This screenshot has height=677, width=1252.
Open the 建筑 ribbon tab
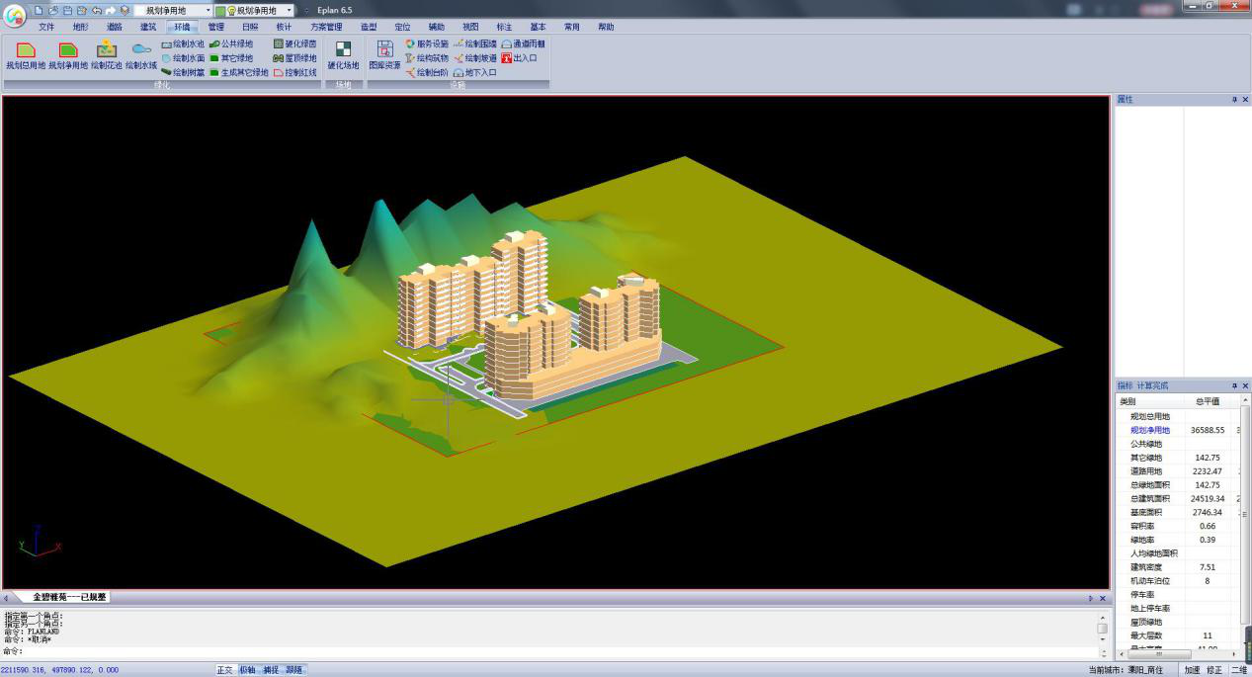pyautogui.click(x=147, y=27)
